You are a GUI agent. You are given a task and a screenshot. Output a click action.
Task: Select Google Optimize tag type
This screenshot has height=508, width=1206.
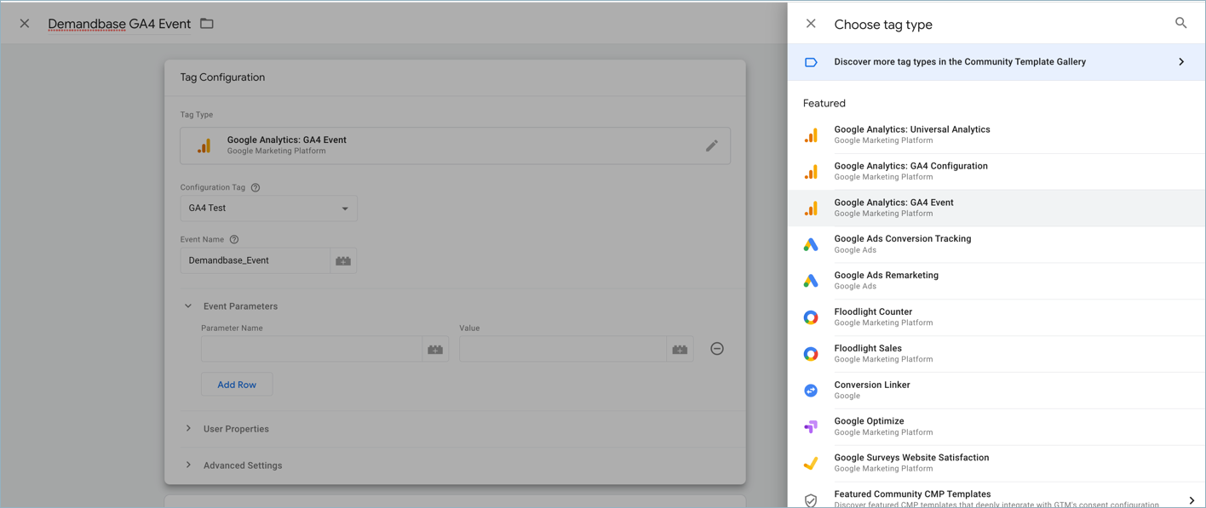(996, 427)
